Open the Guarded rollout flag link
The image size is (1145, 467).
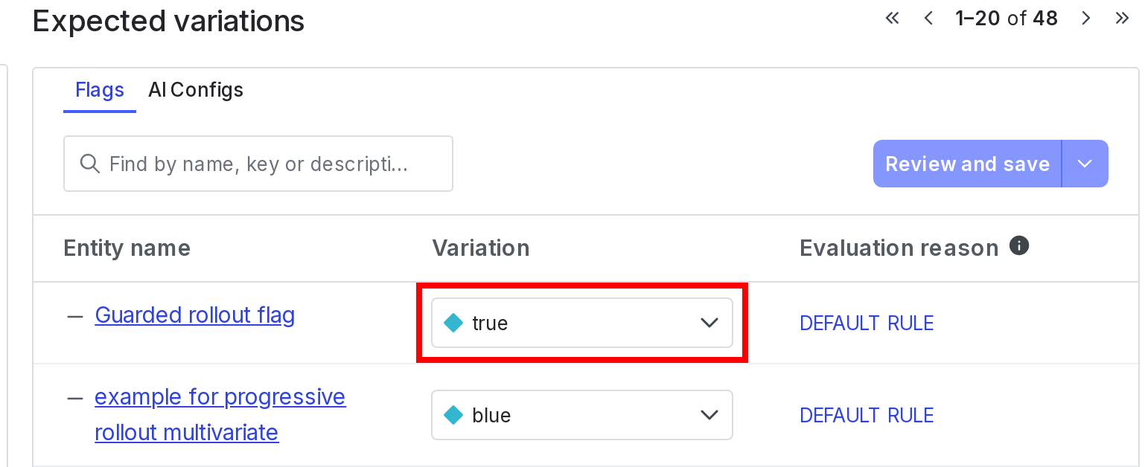[194, 315]
